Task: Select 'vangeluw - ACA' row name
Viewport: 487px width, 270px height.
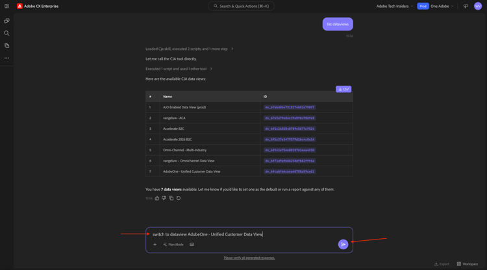Action: click(x=174, y=118)
